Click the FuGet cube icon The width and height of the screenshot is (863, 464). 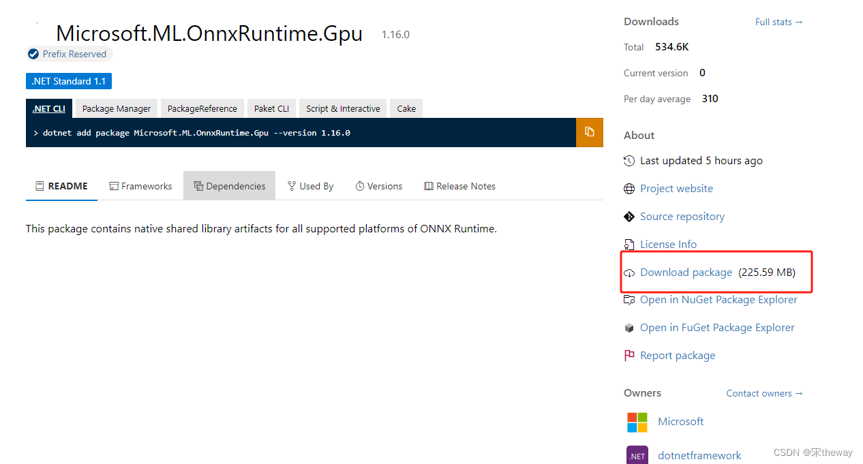pos(629,328)
